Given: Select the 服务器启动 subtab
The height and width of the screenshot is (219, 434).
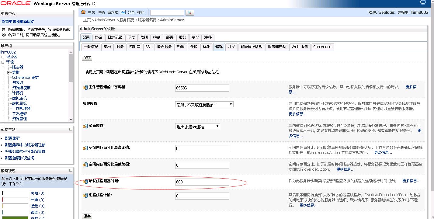Looking at the screenshot, I should 277,47.
